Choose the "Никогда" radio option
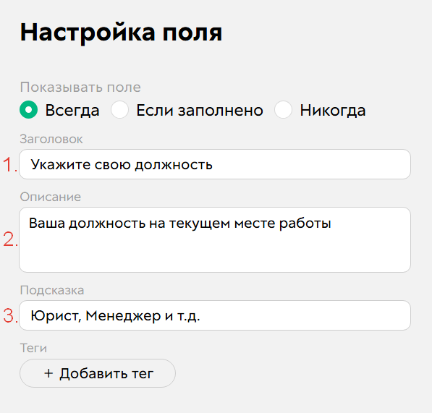The height and width of the screenshot is (413, 432). [283, 110]
